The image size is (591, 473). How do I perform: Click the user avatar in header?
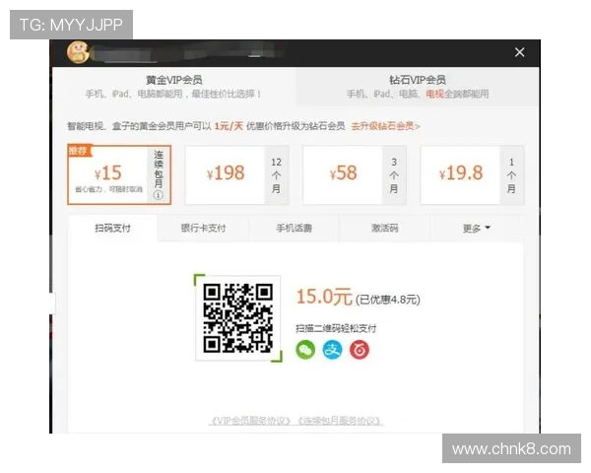point(78,52)
